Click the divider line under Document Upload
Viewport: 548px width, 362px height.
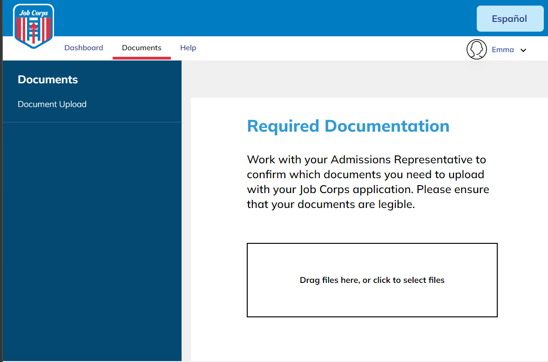pyautogui.click(x=92, y=122)
